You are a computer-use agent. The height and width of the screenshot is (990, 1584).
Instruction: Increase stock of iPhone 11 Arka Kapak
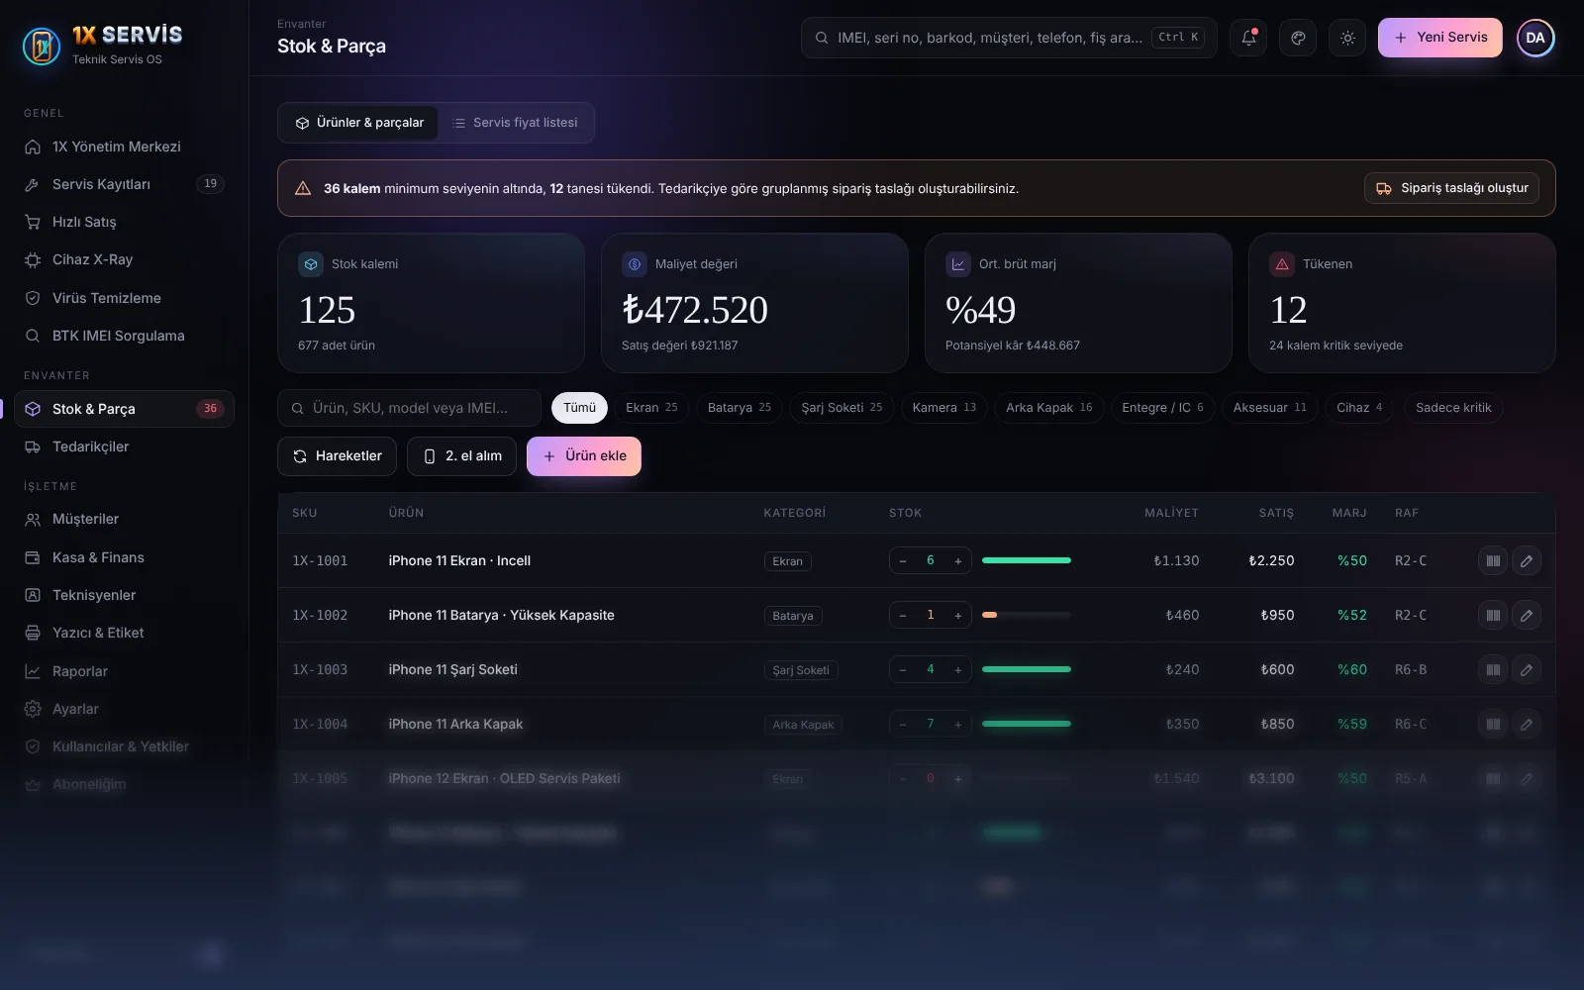[957, 724]
